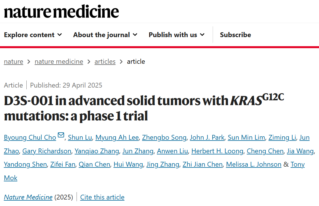Click the envelope icon beside Byoung Chul Cho
This screenshot has height=206, width=319.
61,135
